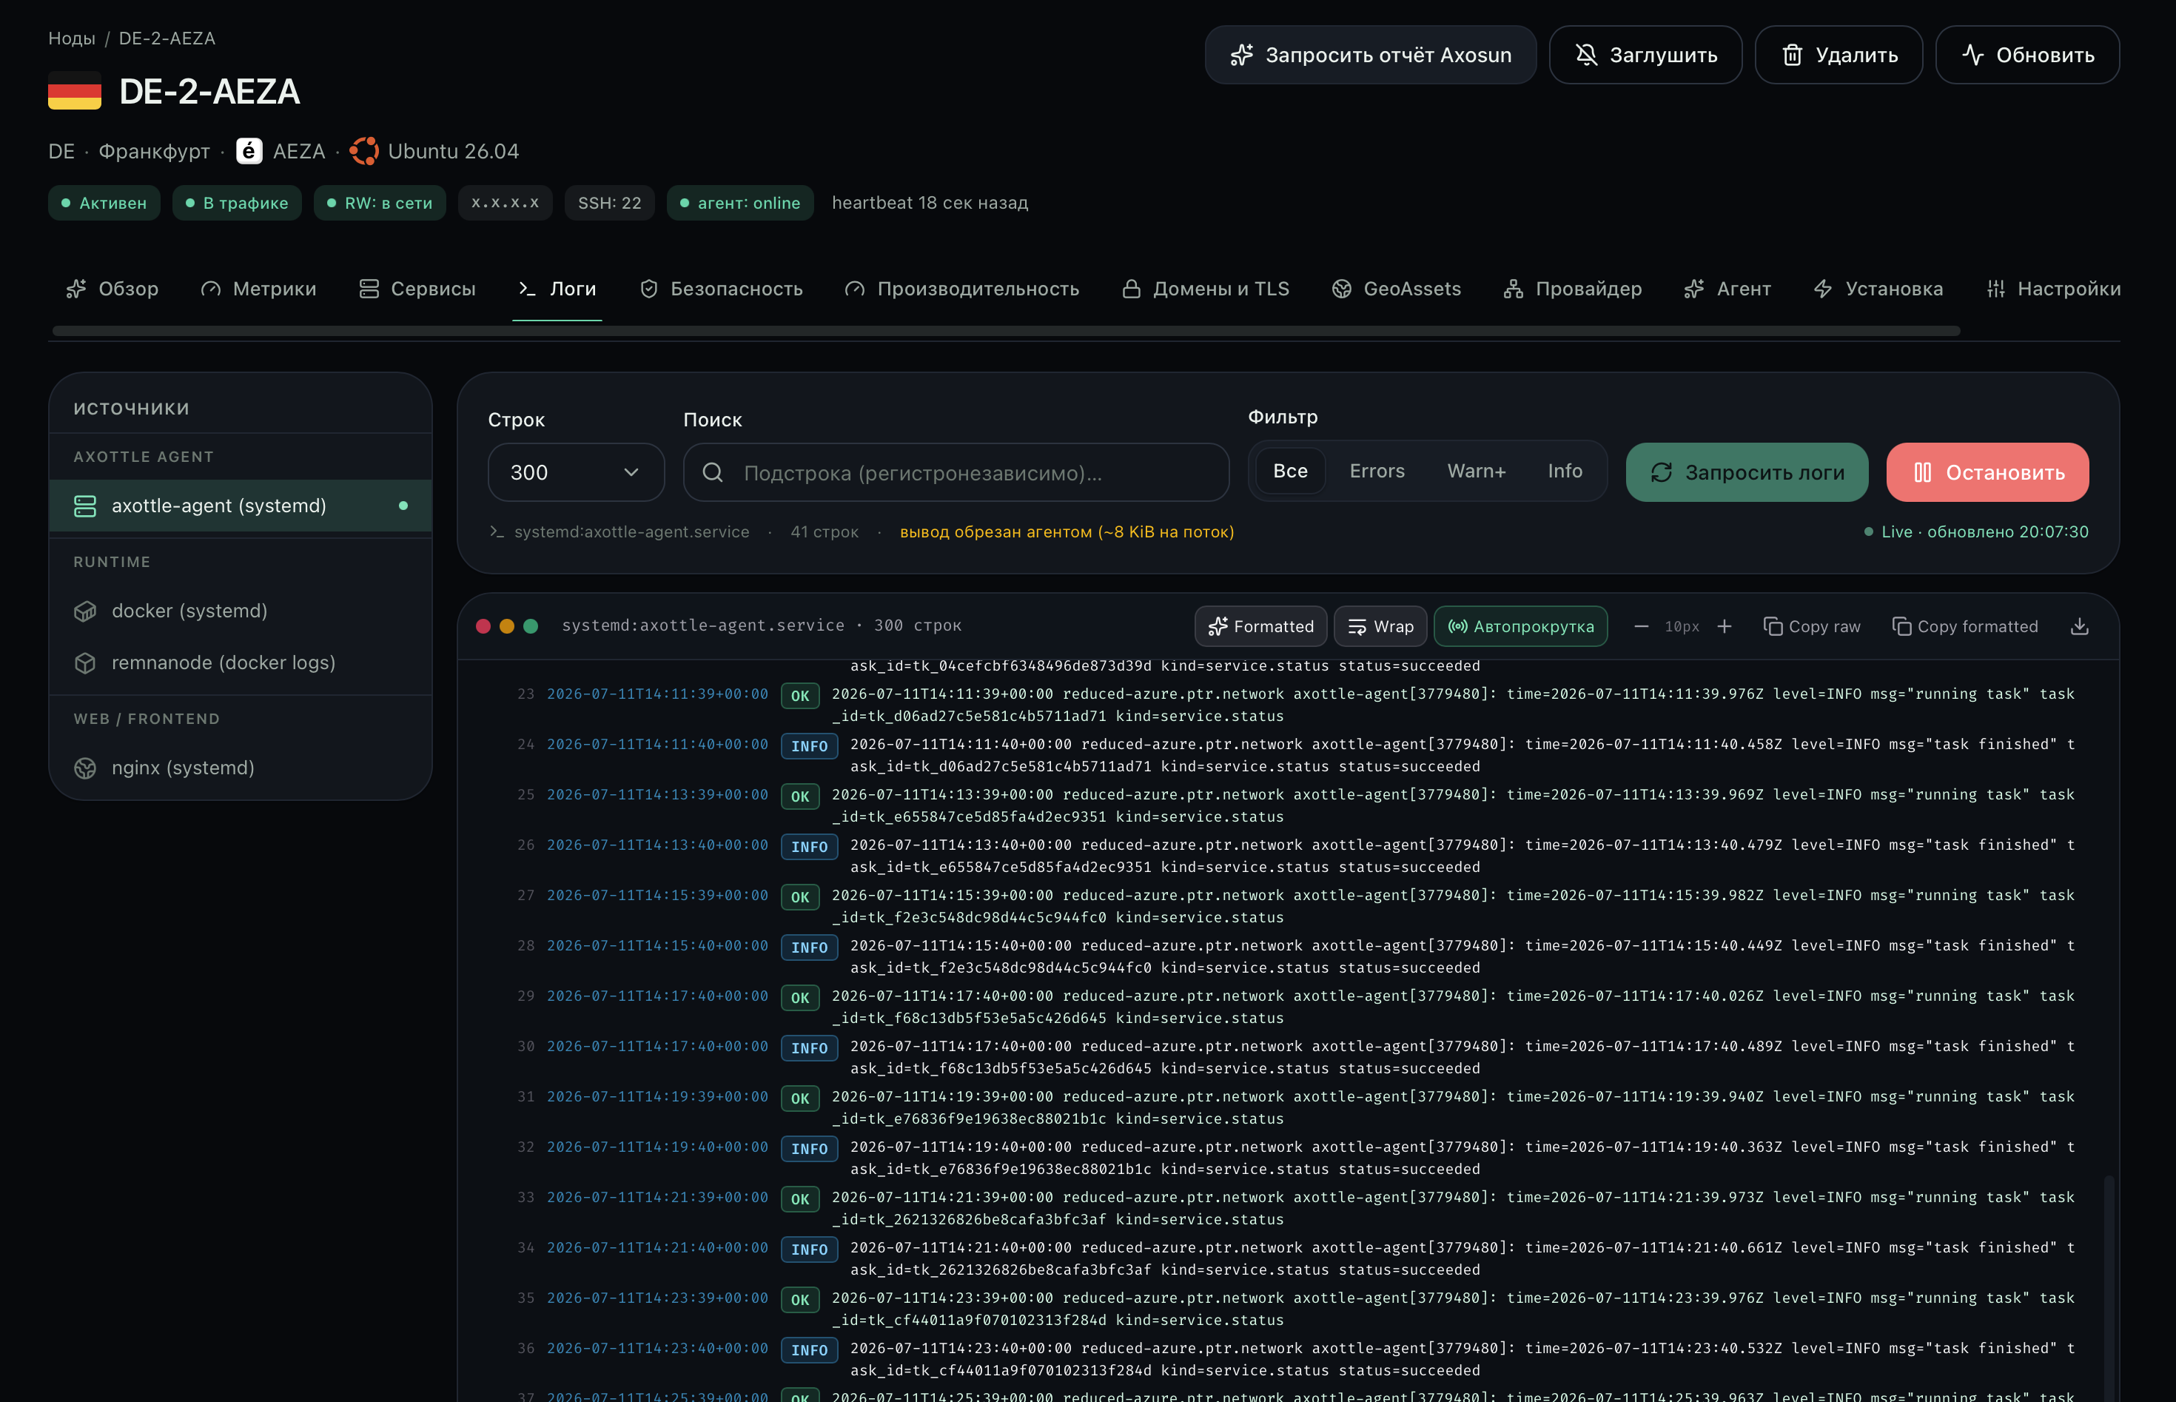Open the Домены и TLS tab
This screenshot has height=1402, width=2176.
1206,289
